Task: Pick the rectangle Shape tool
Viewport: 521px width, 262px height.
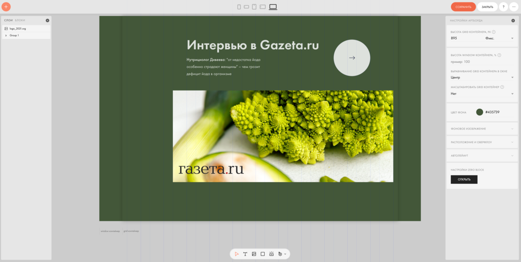Action: (x=263, y=254)
